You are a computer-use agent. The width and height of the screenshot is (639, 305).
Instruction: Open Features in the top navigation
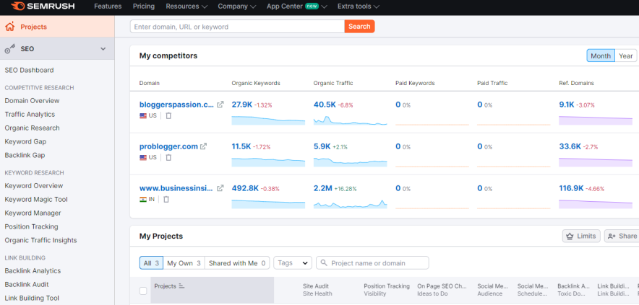point(108,6)
